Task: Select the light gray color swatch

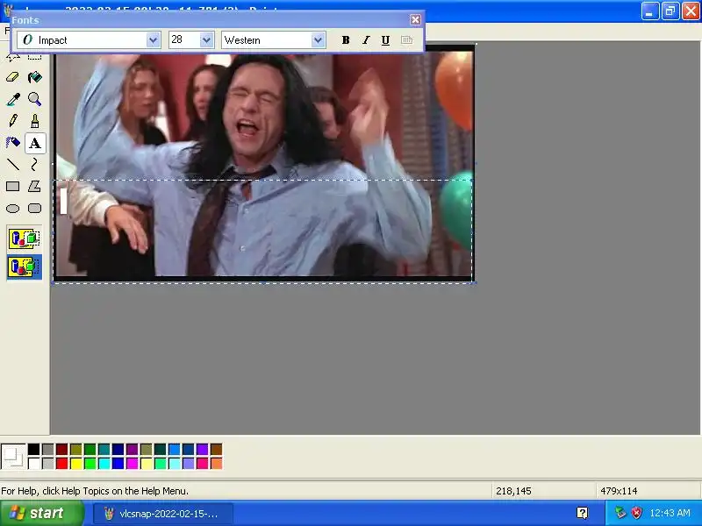Action: [48, 464]
